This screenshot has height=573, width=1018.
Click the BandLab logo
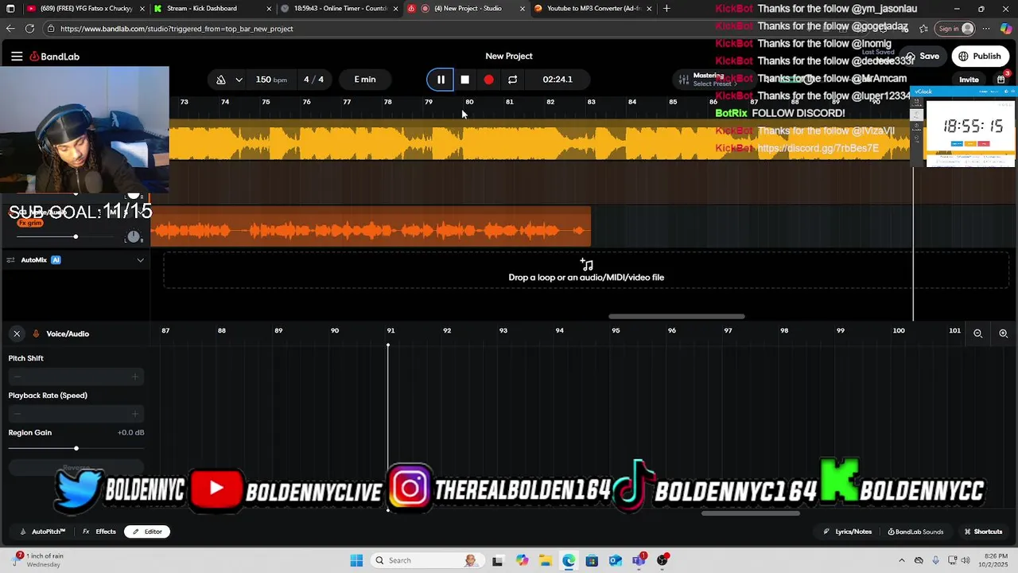(x=55, y=57)
